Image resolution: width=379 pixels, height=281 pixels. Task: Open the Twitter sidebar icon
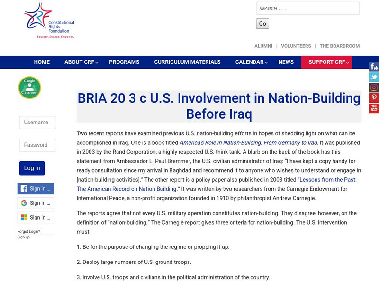(374, 77)
